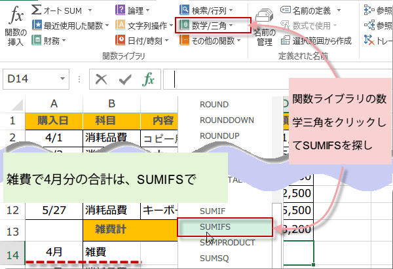Click the 財務 financial functions icon
Screen dimensions: 393x269
tap(37, 41)
